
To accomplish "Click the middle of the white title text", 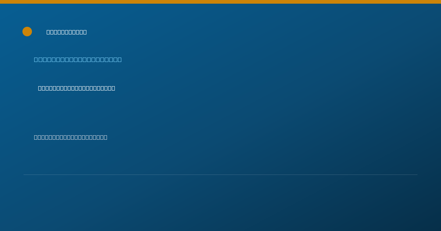I will pos(67,32).
